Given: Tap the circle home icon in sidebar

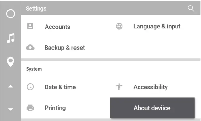Looking at the screenshot, I should [11, 14].
